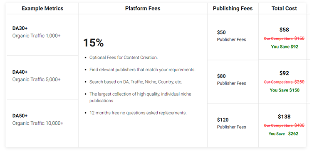Screen dimensions: 312x152
Task: Click the Example Metrics column header
Action: 42,9
